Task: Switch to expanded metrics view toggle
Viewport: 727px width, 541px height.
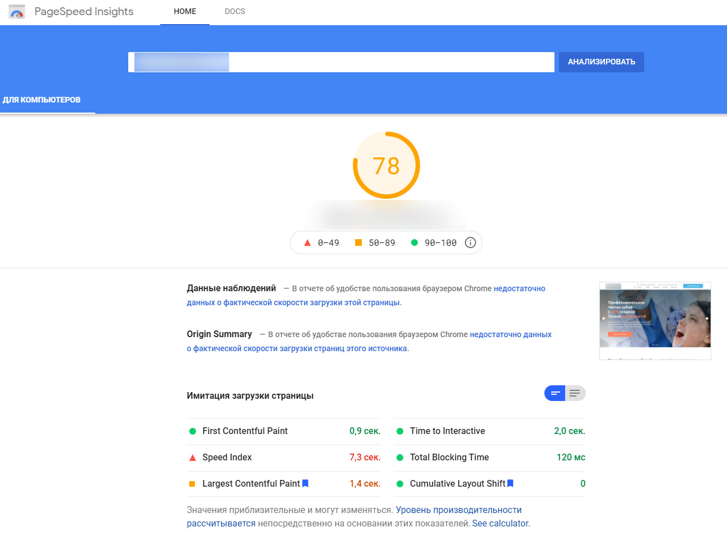Action: 575,393
